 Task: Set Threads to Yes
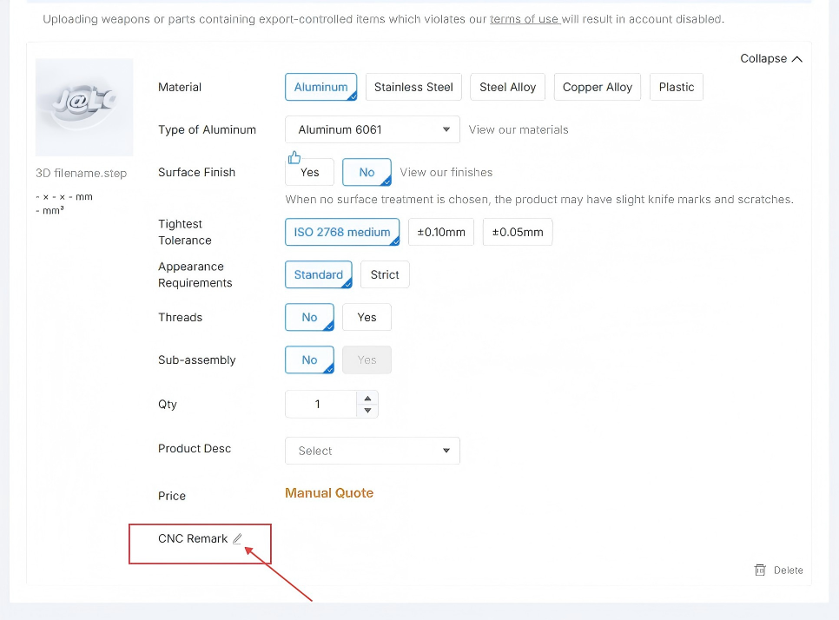(367, 317)
